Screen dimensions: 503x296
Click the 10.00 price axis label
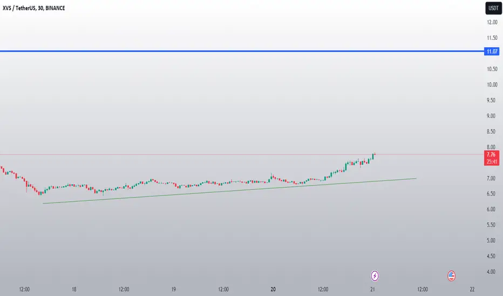click(492, 84)
